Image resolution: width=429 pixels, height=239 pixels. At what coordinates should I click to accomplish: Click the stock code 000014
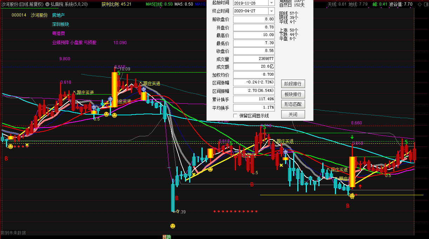(x=19, y=15)
